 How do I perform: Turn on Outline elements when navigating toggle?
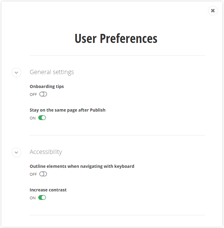click(x=43, y=174)
